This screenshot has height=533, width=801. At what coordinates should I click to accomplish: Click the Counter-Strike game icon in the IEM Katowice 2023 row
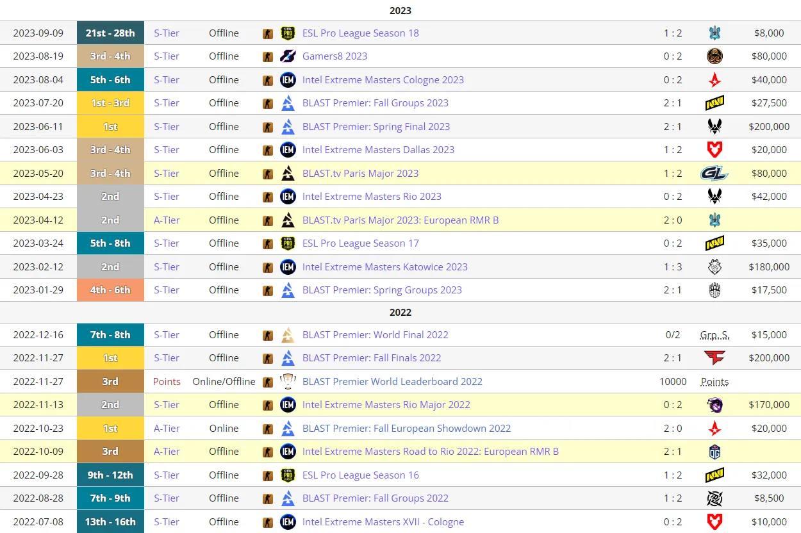click(268, 267)
